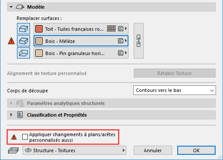Collapse the Modèle panel
The height and width of the screenshot is (160, 223).
point(11,7)
